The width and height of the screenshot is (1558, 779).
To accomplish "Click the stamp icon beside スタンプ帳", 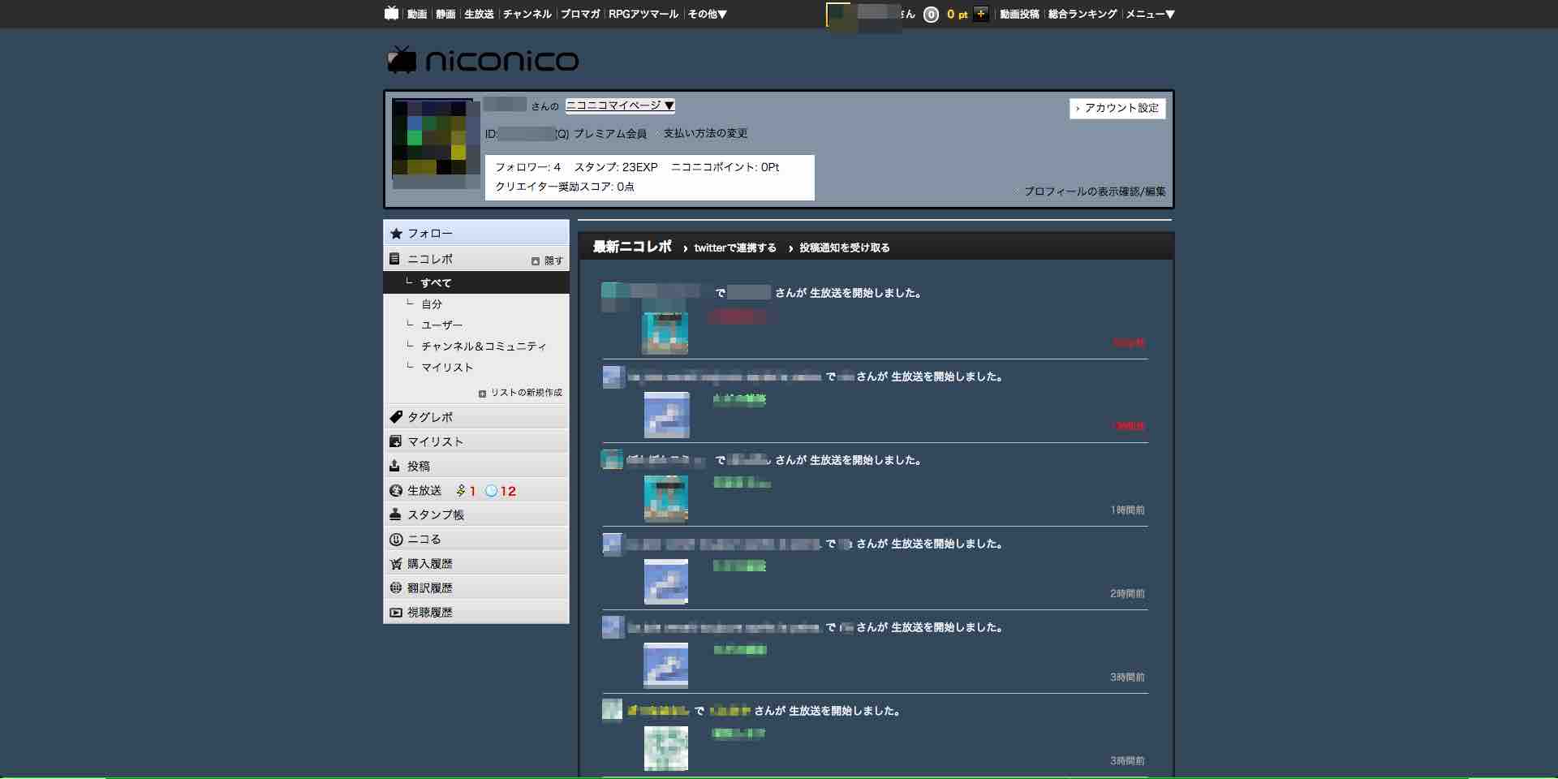I will pyautogui.click(x=396, y=514).
